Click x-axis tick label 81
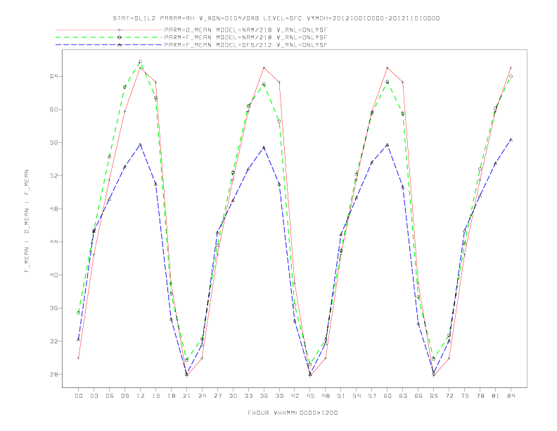Viewport: 557px width, 431px height. [x=496, y=396]
